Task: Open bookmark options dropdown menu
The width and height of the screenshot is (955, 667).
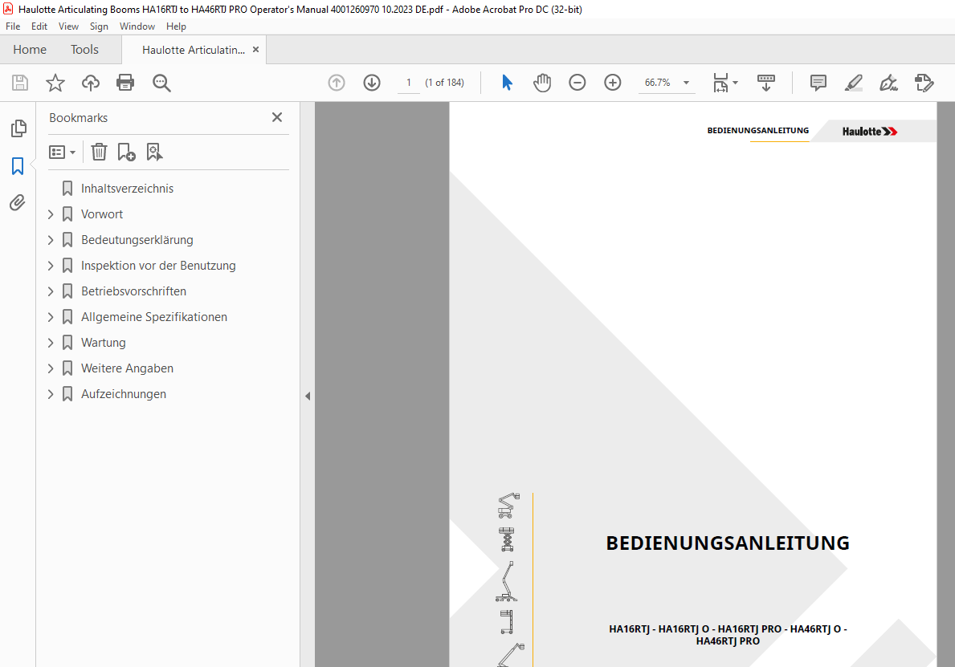Action: pos(62,153)
